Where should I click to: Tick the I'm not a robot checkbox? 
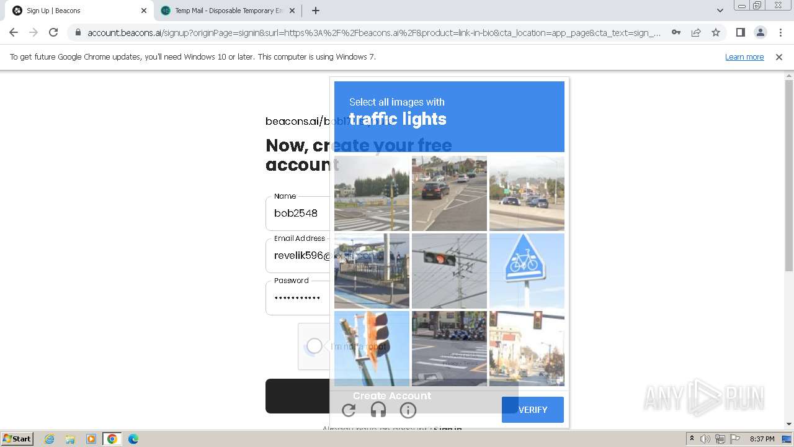coord(314,346)
